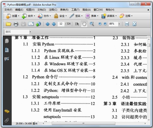153x128 pixels.
Task: Click the vertical scrollbar down arrow
Action: (149, 120)
